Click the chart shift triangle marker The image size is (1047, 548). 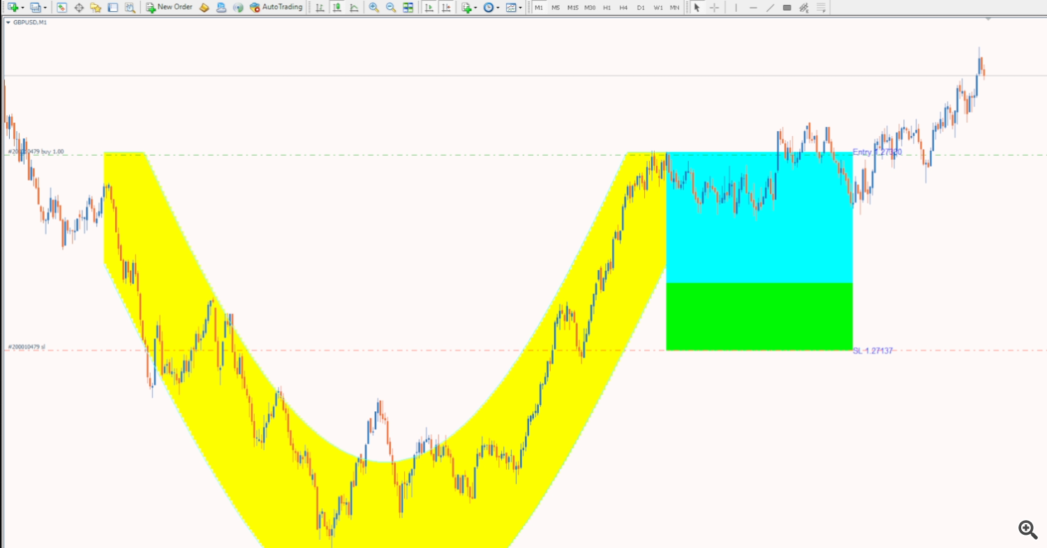point(988,19)
